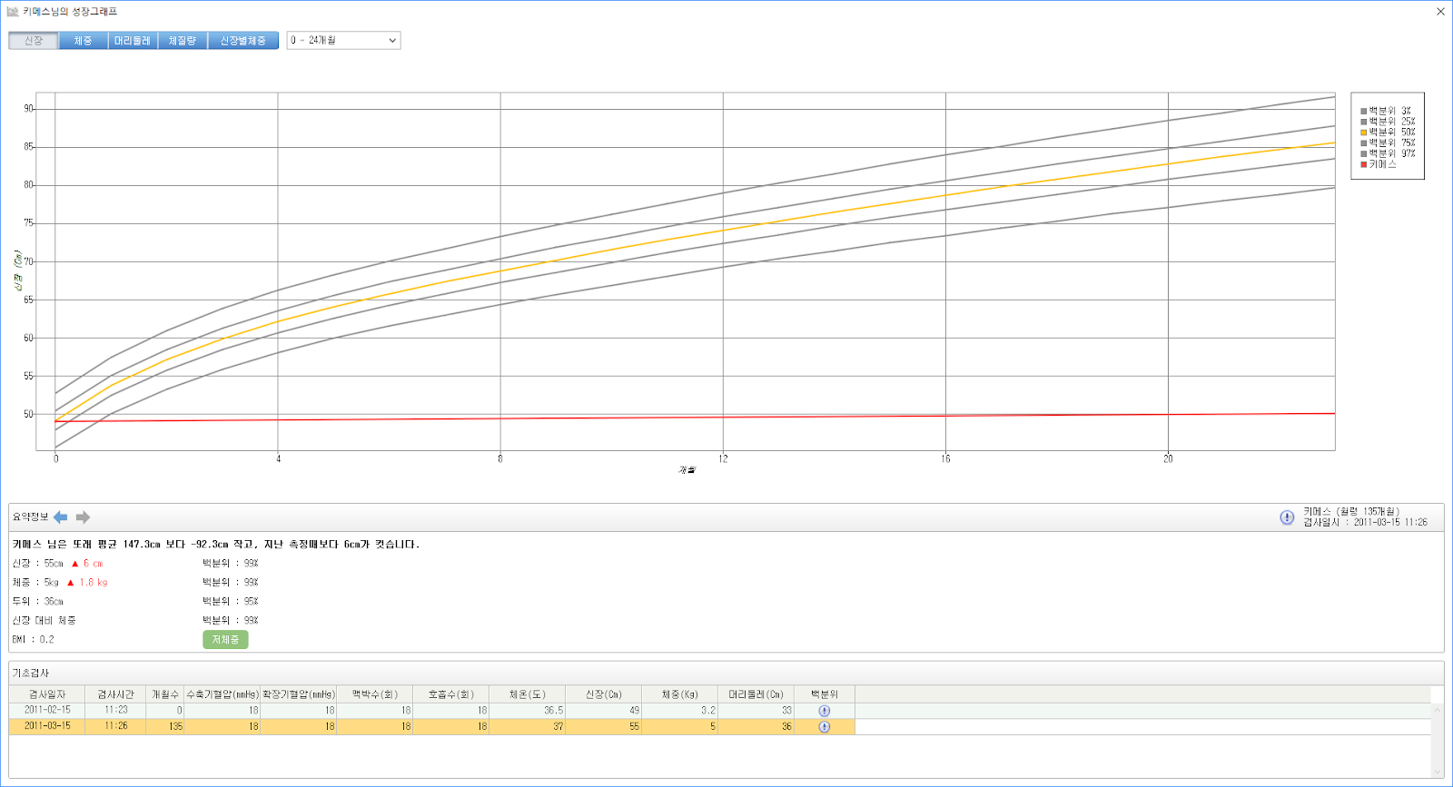
Task: Open percentile info icon in 2011-02-15 row
Action: tap(824, 711)
